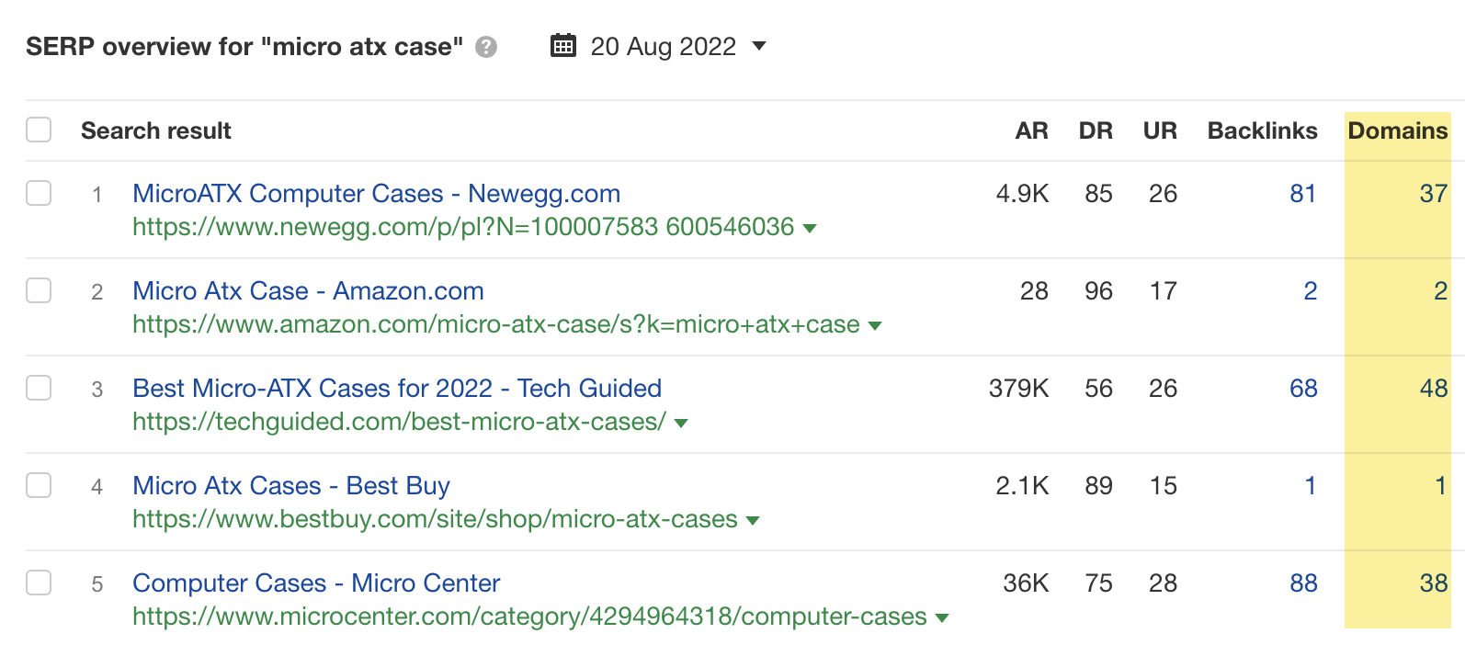This screenshot has width=1465, height=645.
Task: Toggle the select-all checkbox in the header
Action: tap(39, 130)
